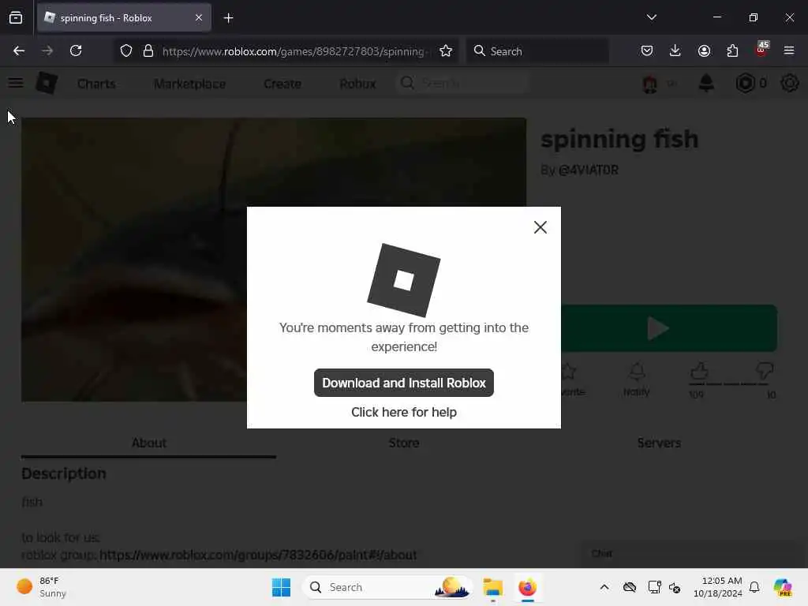The image size is (808, 606).
Task: Bookmark this page with the star
Action: tap(446, 50)
